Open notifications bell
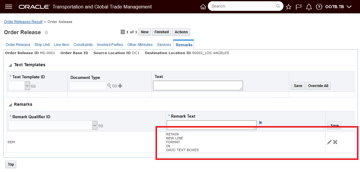360x172 pixels. (309, 7)
